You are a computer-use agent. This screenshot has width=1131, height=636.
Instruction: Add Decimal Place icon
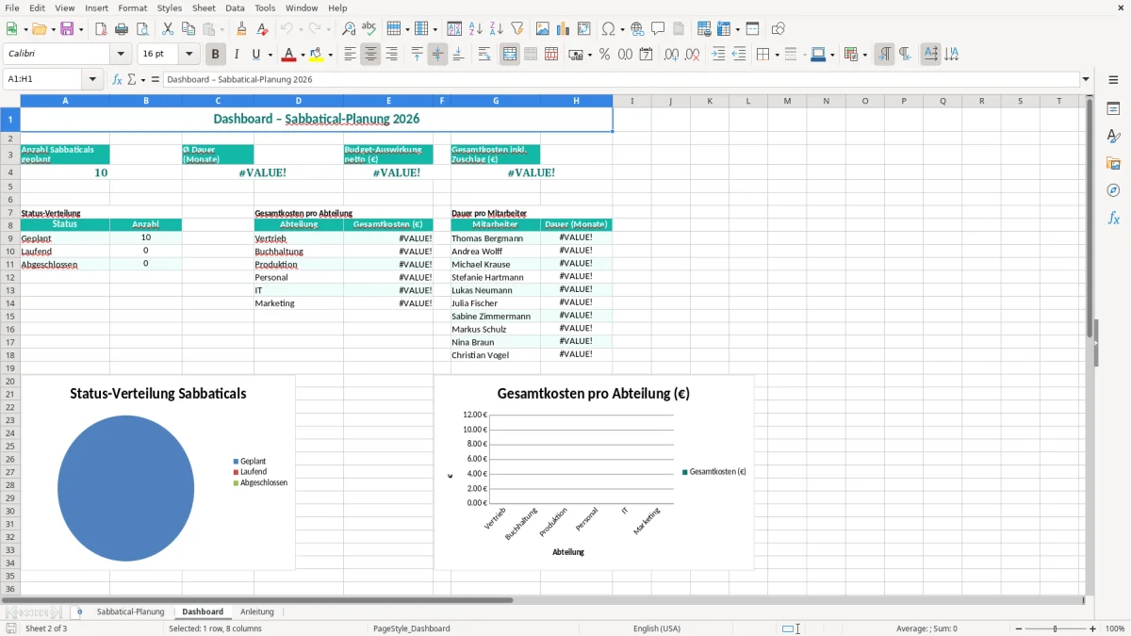(x=671, y=55)
